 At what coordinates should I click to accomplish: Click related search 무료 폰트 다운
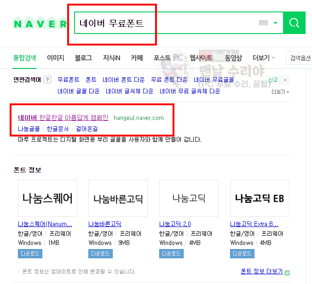[x=169, y=80]
